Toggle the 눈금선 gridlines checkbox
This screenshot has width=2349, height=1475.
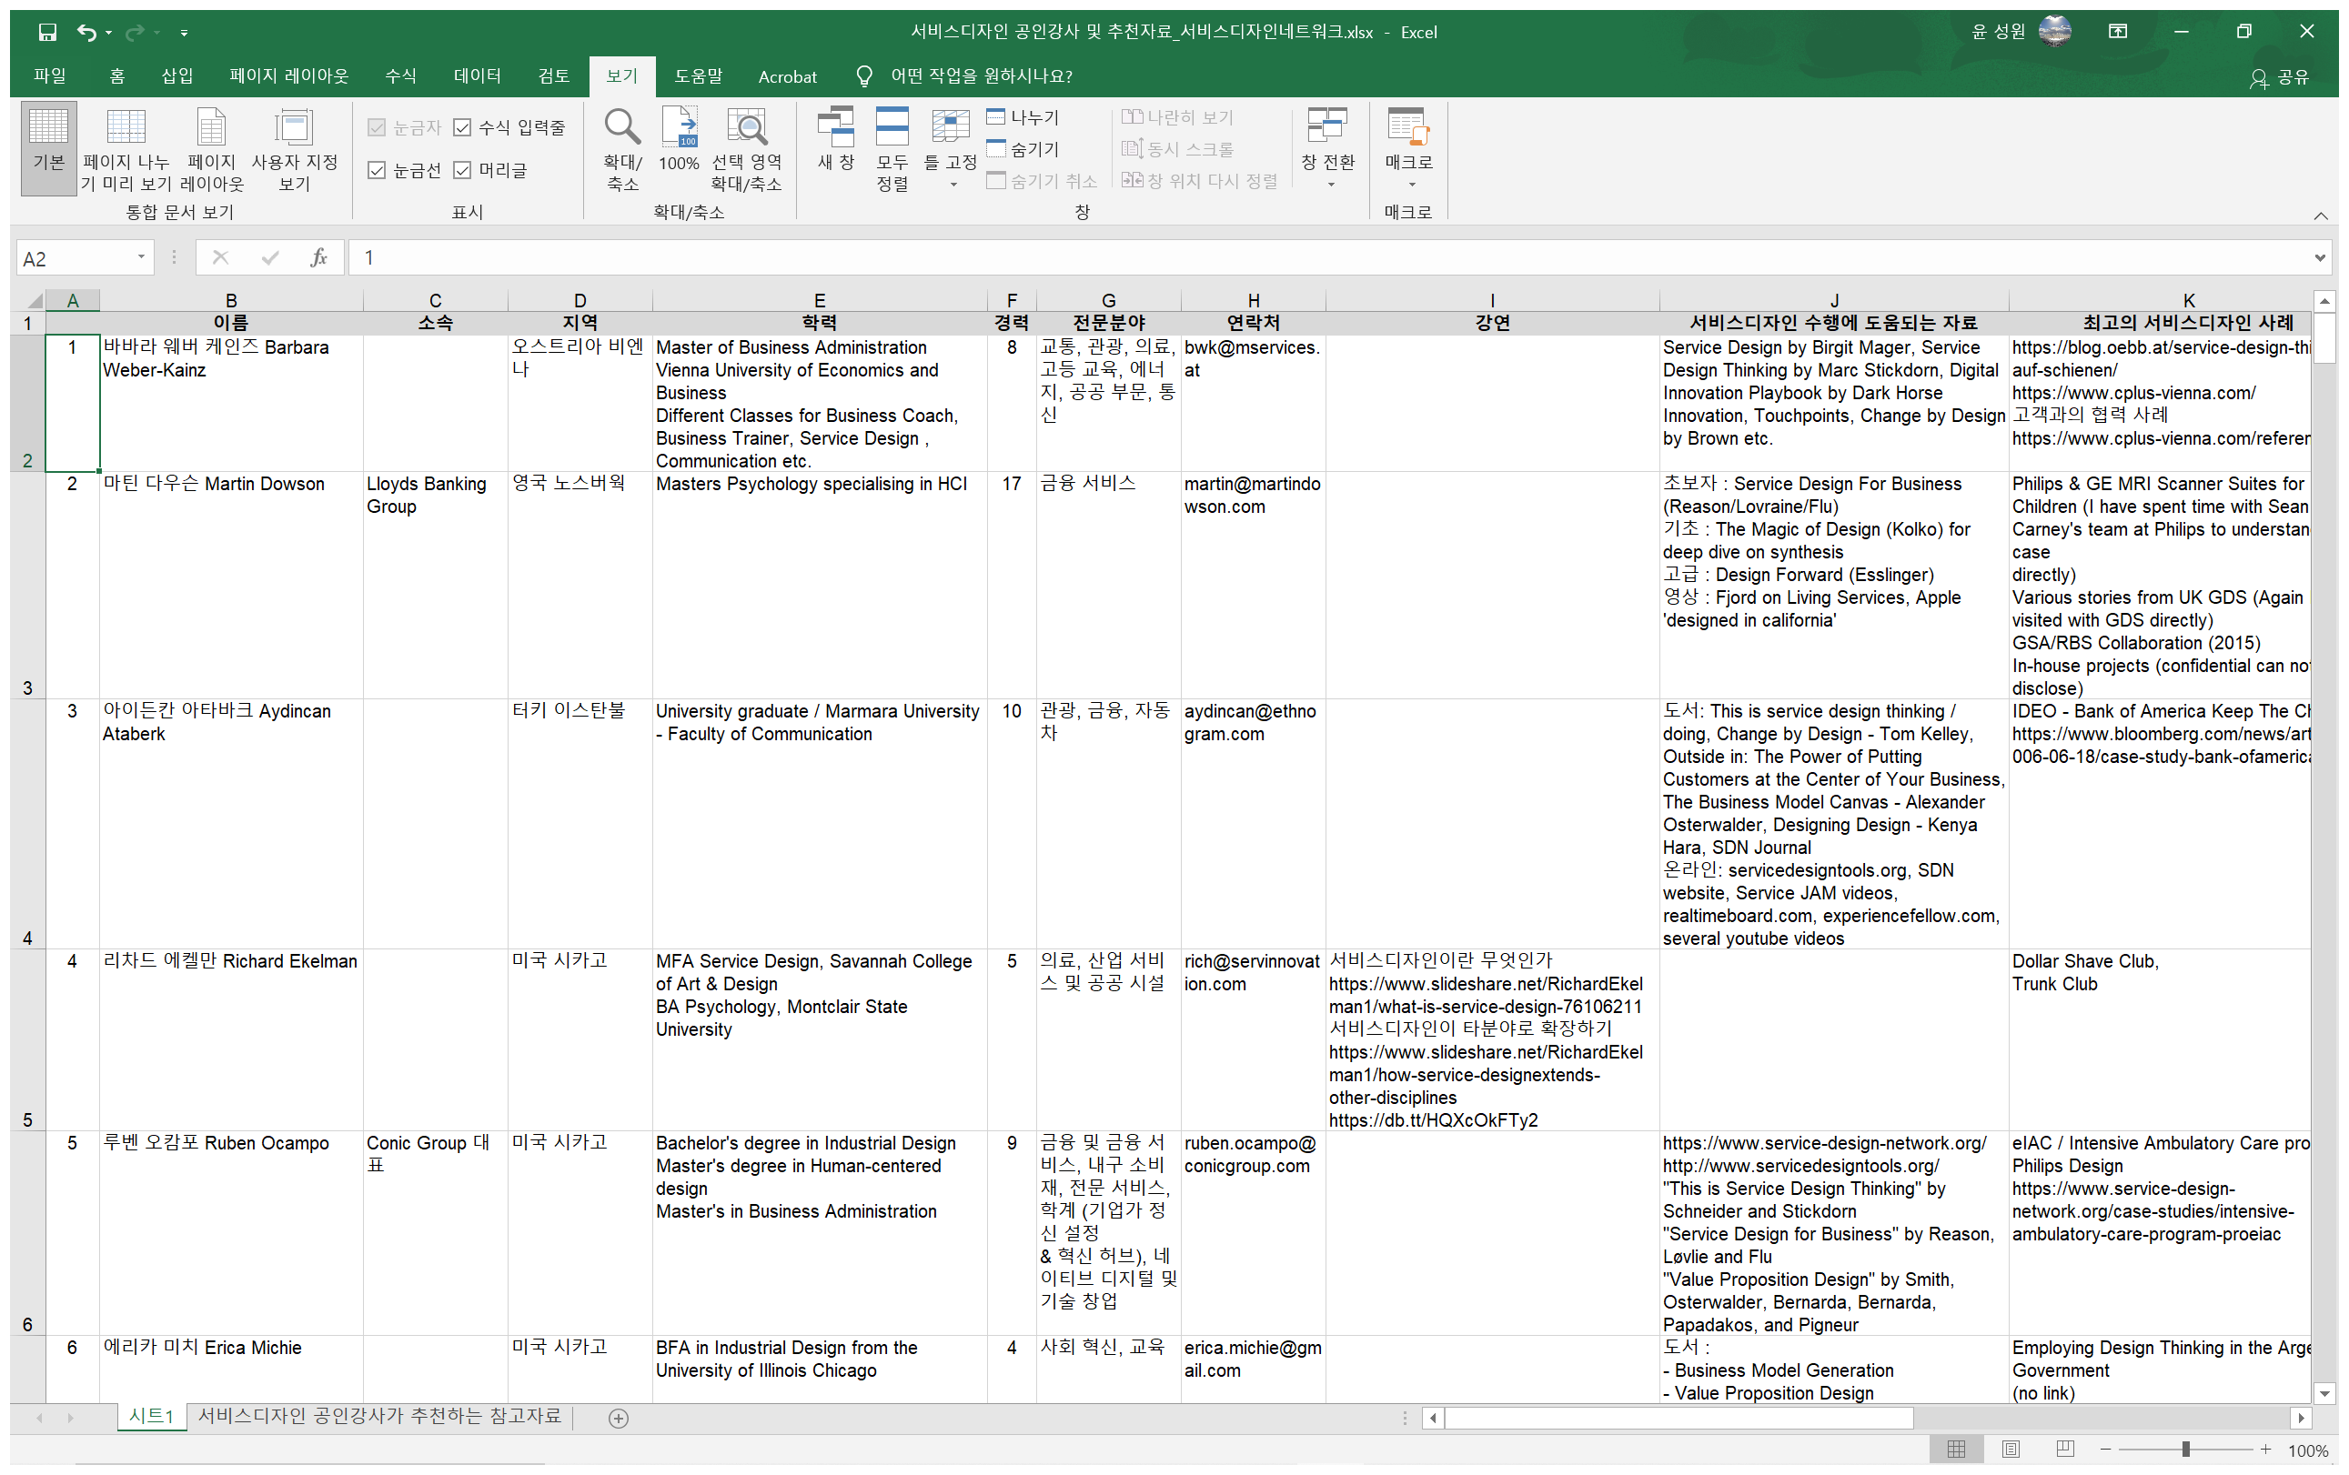tap(377, 171)
